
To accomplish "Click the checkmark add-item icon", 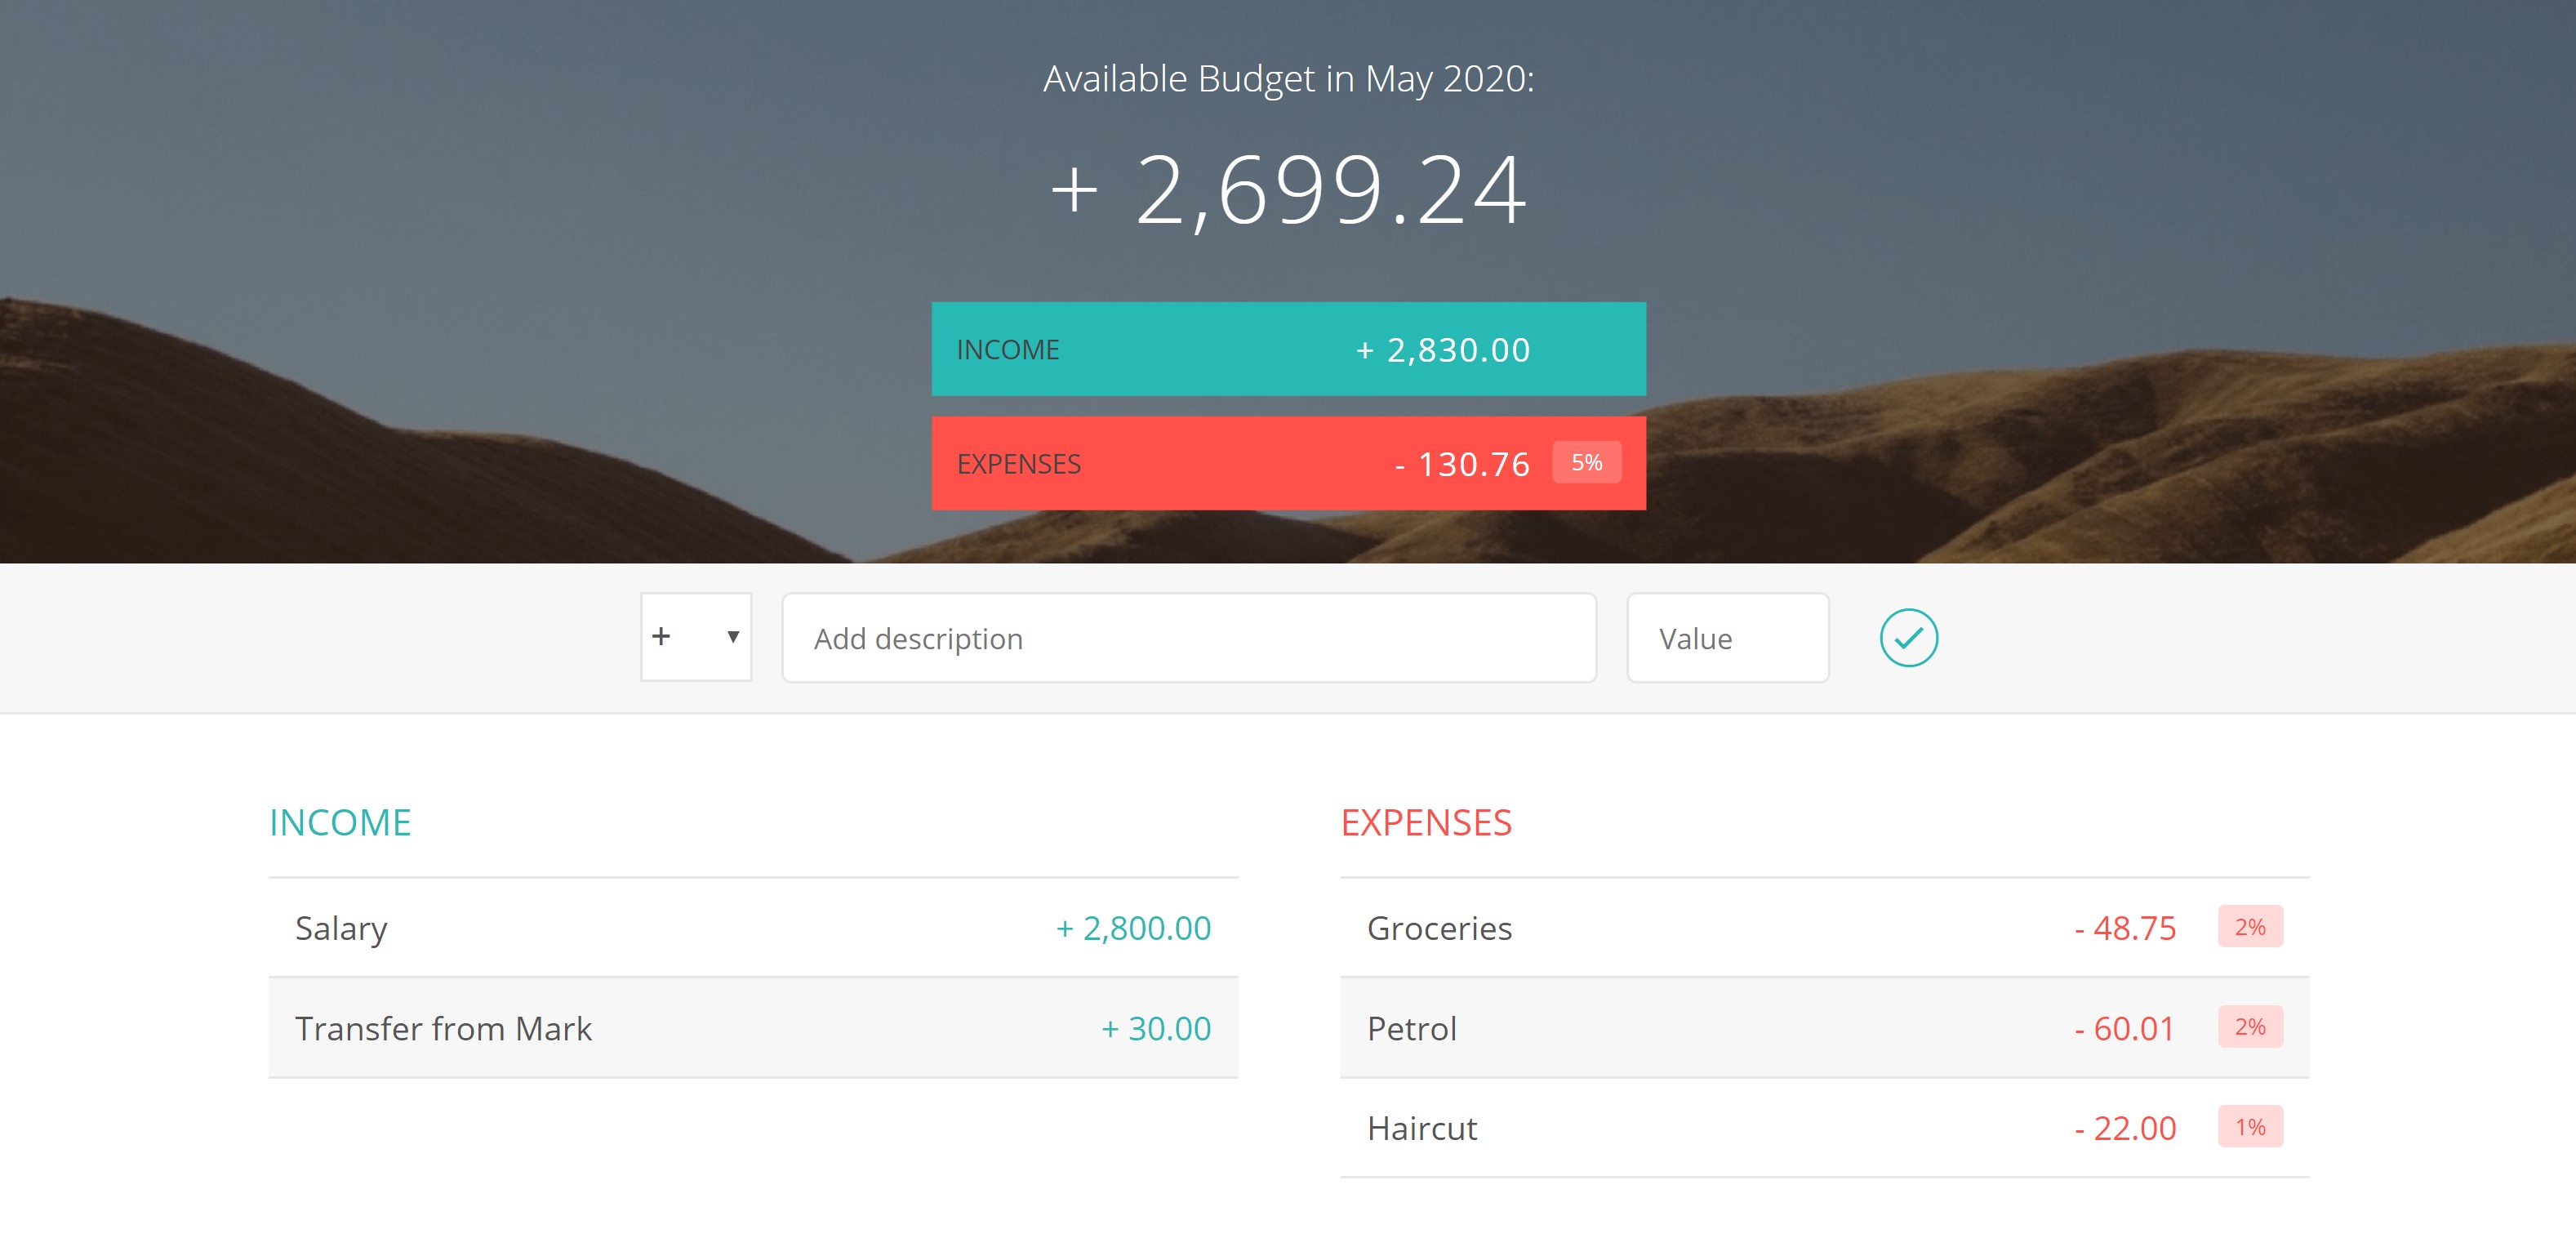I will 1908,638.
